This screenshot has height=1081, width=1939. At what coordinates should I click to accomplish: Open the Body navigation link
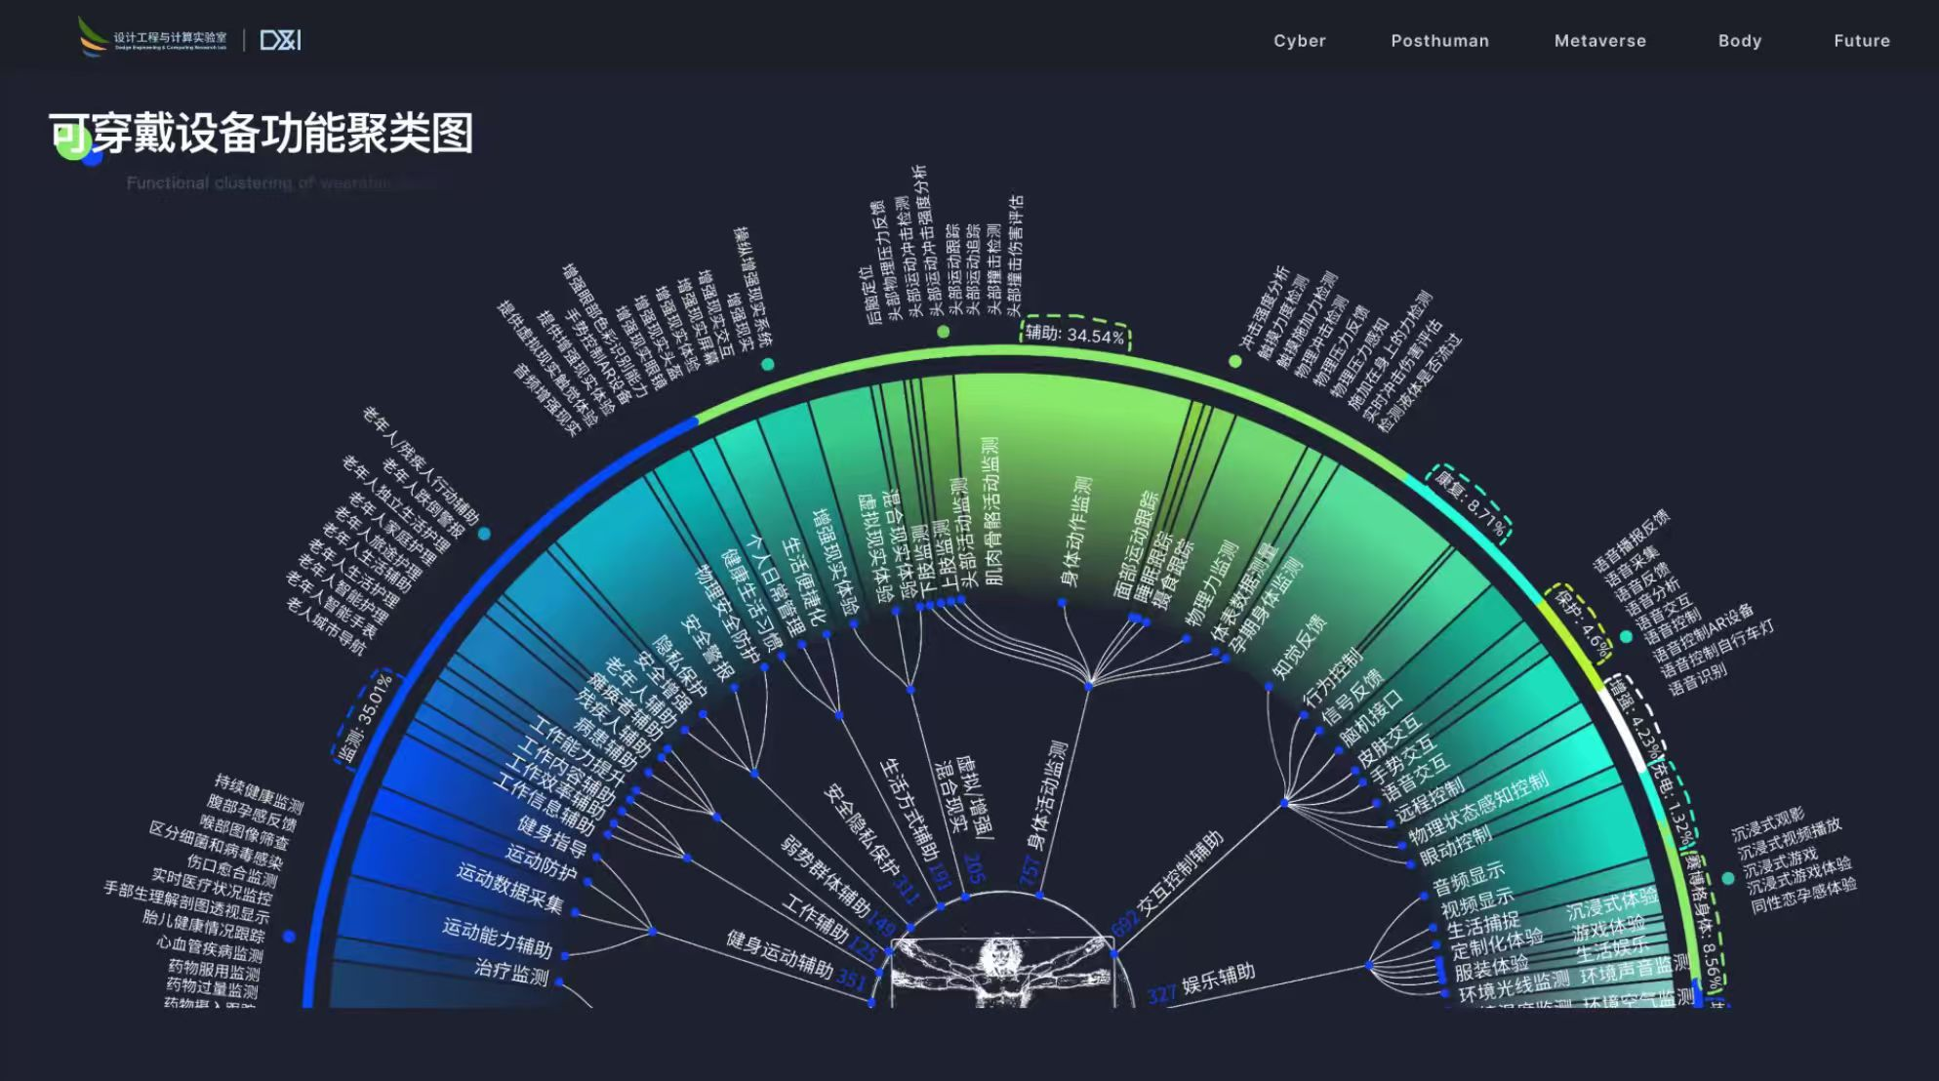[1739, 41]
